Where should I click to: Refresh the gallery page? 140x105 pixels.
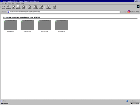(18, 7)
